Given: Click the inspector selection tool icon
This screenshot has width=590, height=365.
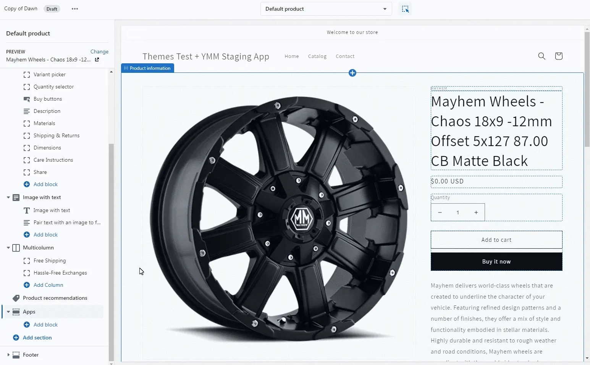Looking at the screenshot, I should pos(405,9).
